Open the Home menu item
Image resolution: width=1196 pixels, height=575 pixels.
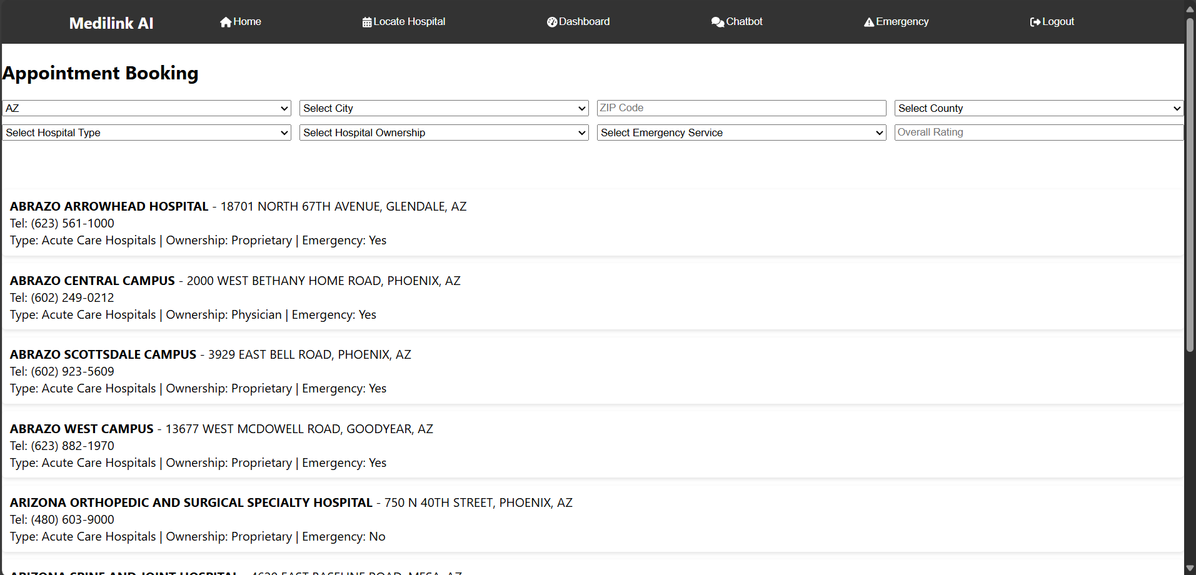coord(241,22)
